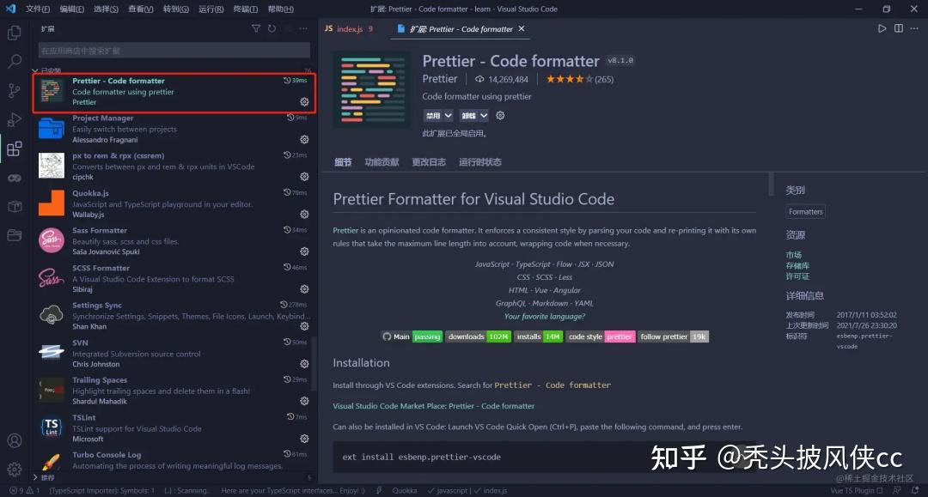The height and width of the screenshot is (497, 928).
Task: Open the Terminal menu
Action: click(246, 9)
